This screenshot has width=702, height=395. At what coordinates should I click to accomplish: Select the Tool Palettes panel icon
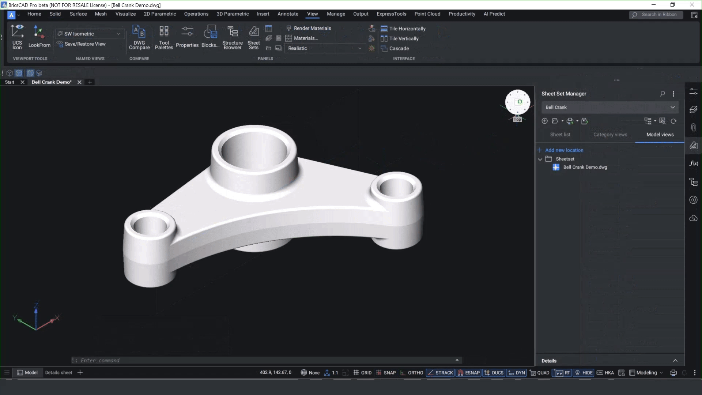163,37
